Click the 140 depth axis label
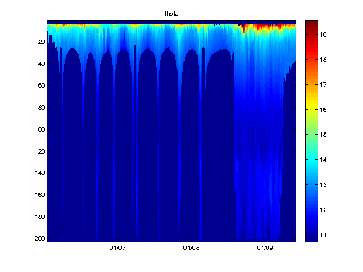363x272 pixels. (x=40, y=173)
